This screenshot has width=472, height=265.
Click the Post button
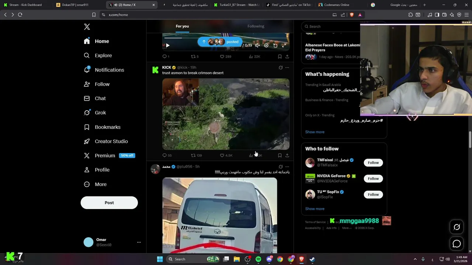click(109, 203)
